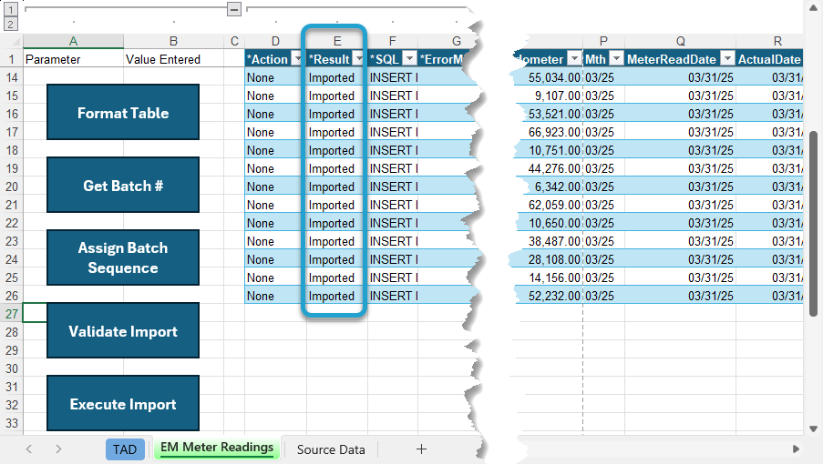Select the None cell in row 20

(275, 187)
